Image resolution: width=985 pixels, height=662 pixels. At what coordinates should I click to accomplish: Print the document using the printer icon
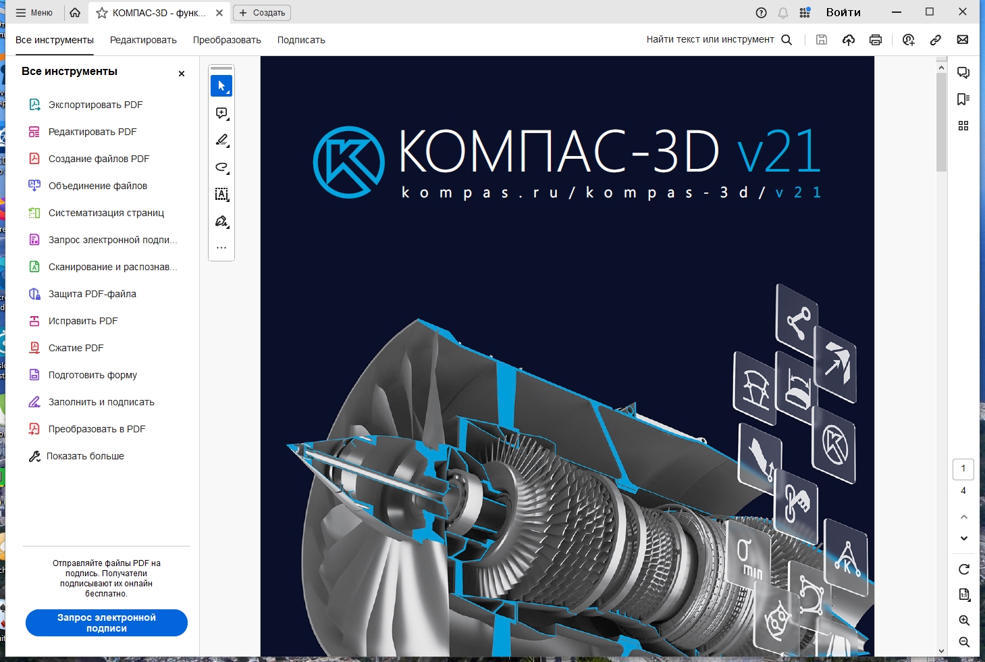876,40
